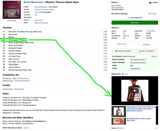Open Alan Warner credit link
Image resolution: width=160 pixels, height=131 pixels.
19,89
